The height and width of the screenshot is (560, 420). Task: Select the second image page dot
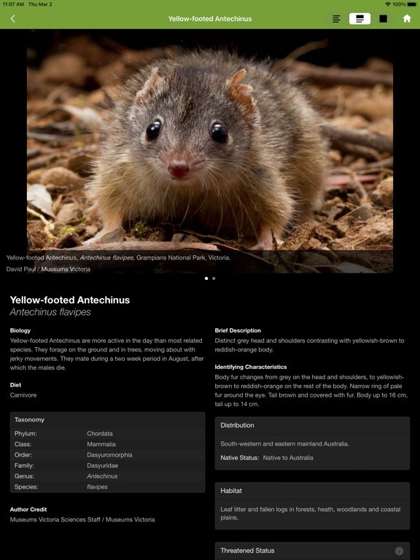(x=214, y=279)
